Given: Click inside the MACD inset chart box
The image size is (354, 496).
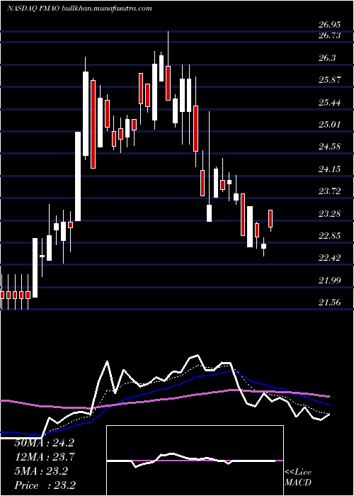Looking at the screenshot, I should (x=195, y=461).
